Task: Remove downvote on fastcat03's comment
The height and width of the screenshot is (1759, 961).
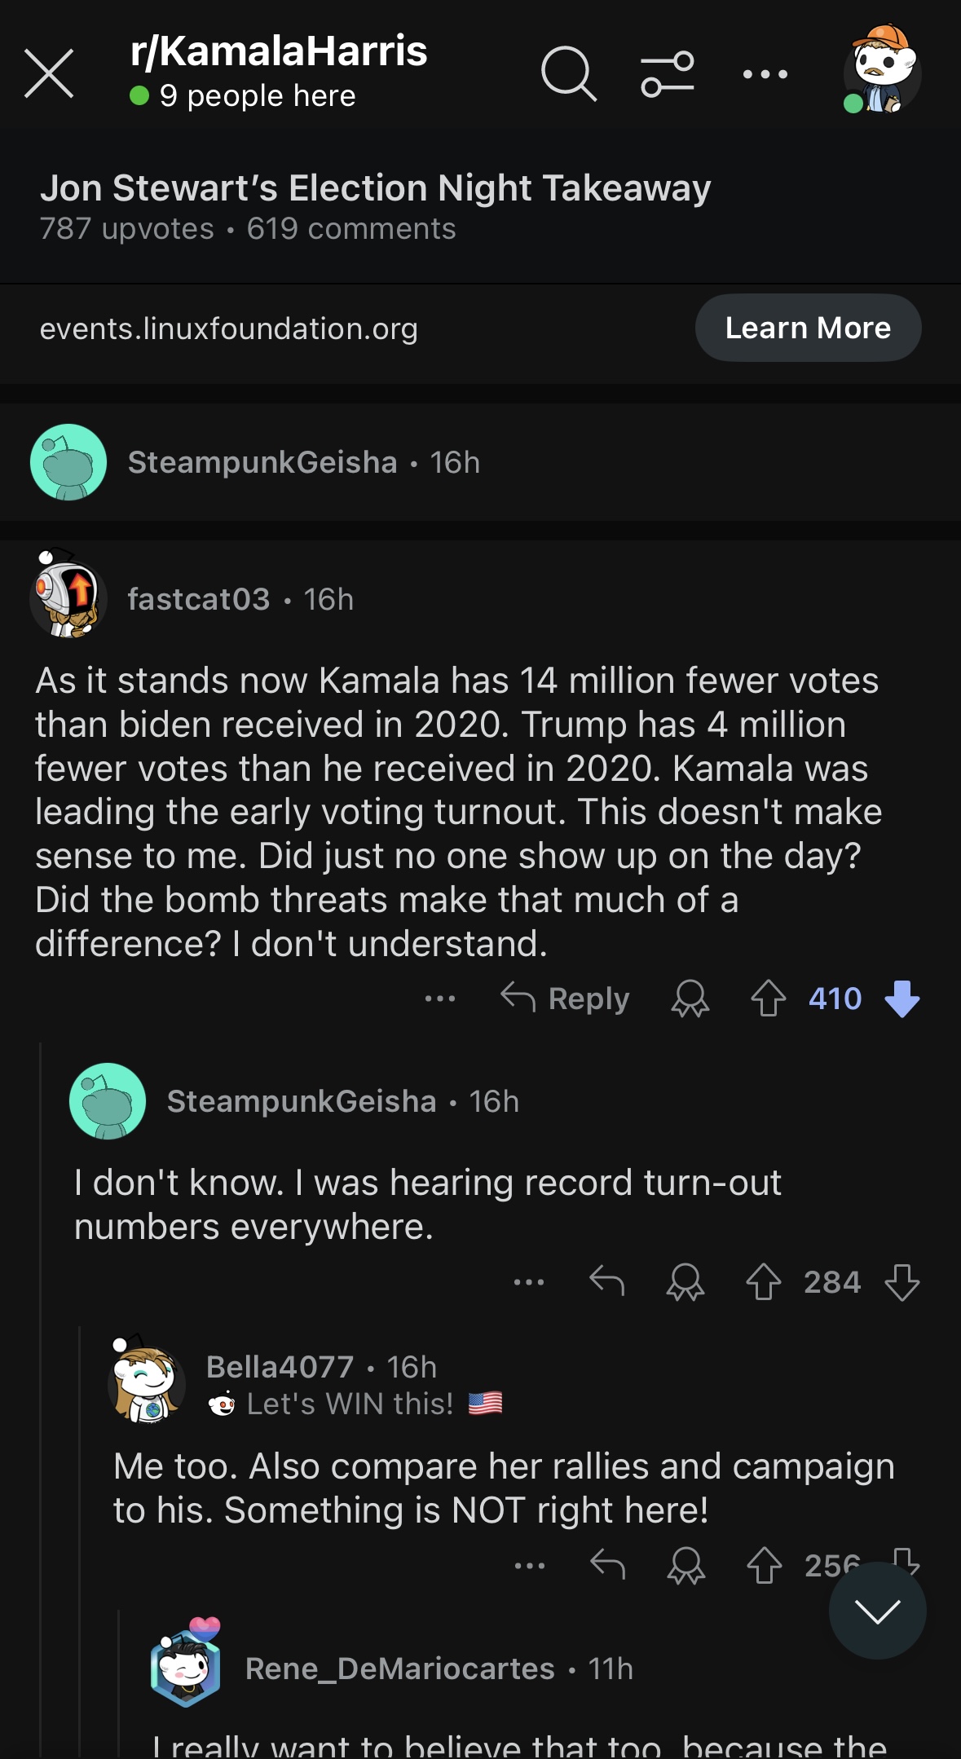Action: (901, 998)
